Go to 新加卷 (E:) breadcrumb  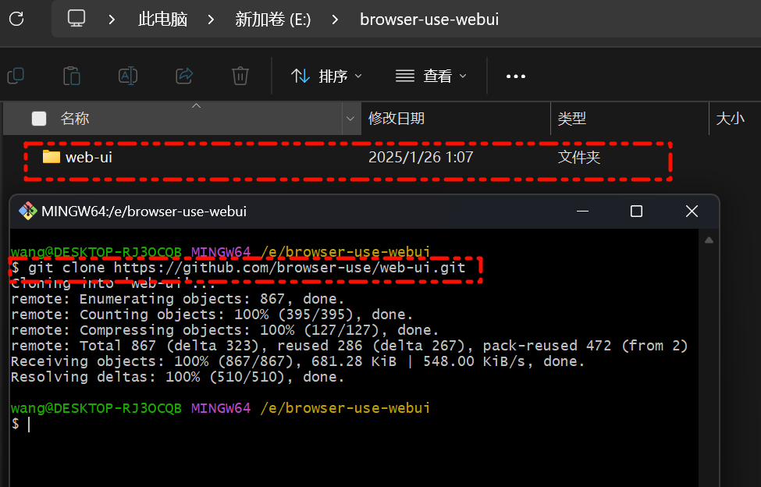click(x=272, y=20)
